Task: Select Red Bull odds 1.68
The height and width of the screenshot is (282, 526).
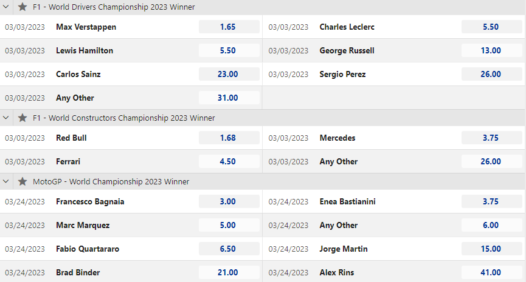Action: point(229,138)
